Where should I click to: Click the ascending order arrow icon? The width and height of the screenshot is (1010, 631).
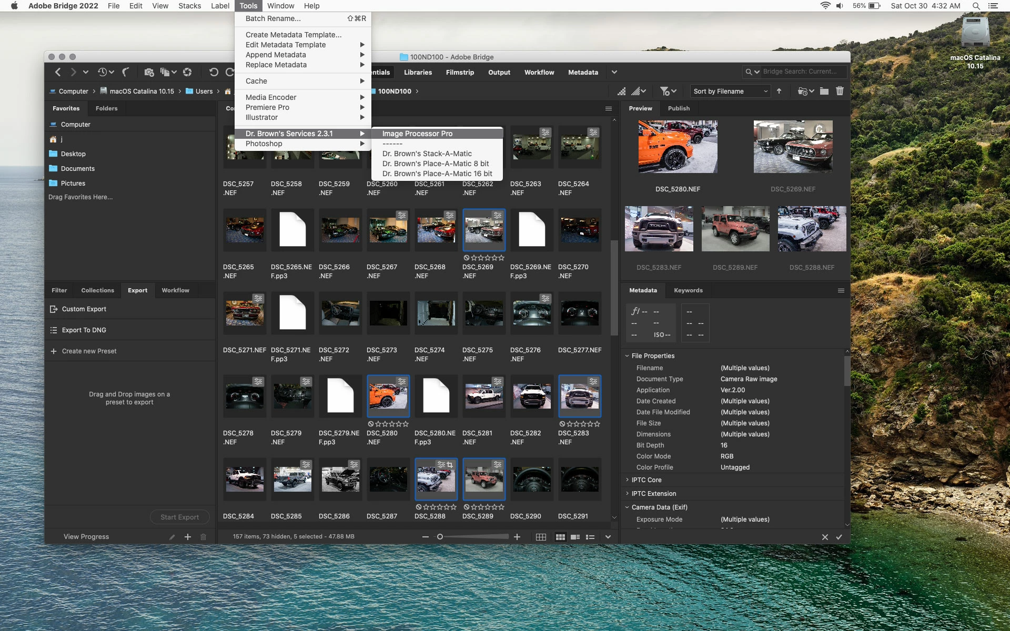tap(779, 91)
